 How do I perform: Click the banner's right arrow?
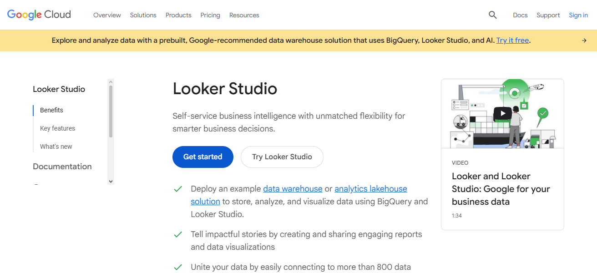click(584, 40)
